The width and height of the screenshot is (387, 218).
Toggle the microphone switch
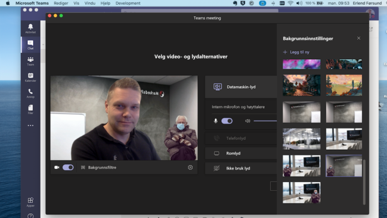[227, 121]
